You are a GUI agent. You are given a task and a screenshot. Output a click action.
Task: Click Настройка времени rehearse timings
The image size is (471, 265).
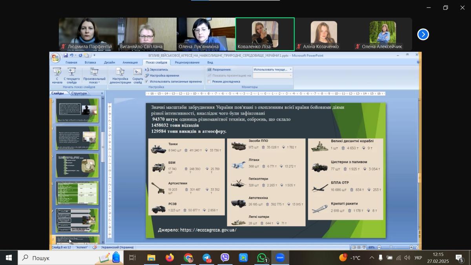click(x=162, y=75)
